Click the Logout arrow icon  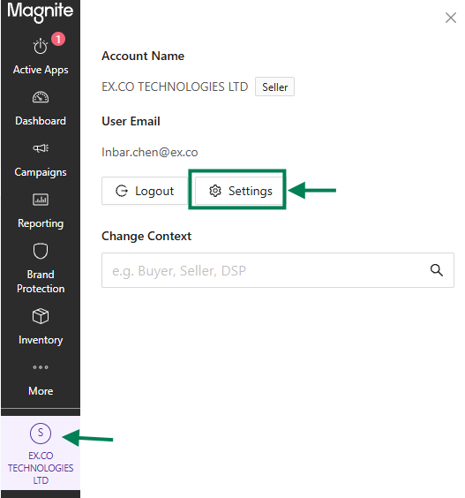point(122,191)
